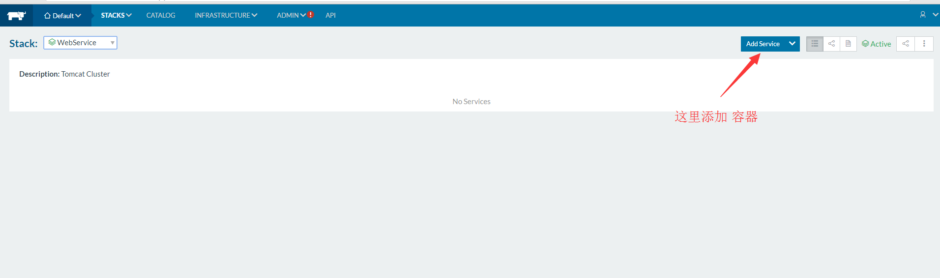The image size is (940, 278).
Task: Click the Add Service button
Action: click(x=763, y=44)
